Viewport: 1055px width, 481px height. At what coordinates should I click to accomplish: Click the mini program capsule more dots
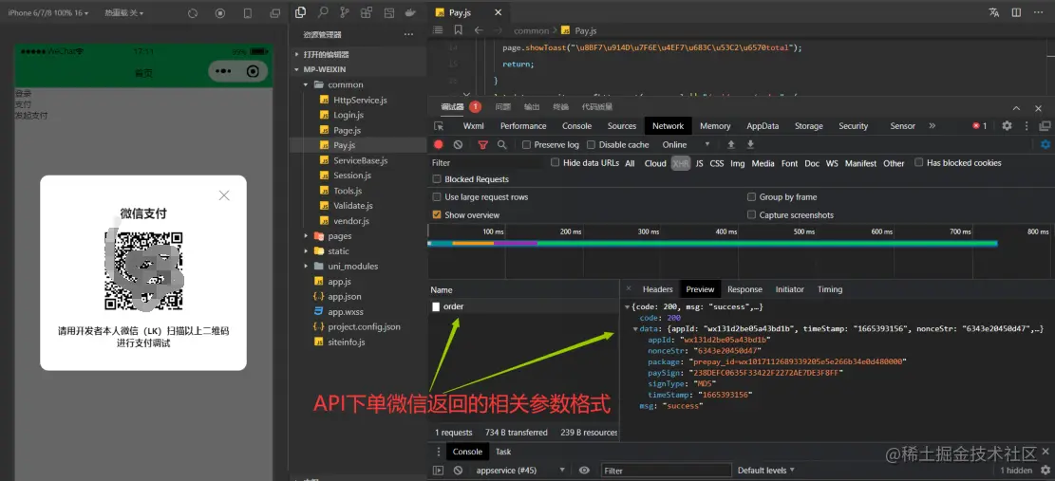pyautogui.click(x=223, y=71)
